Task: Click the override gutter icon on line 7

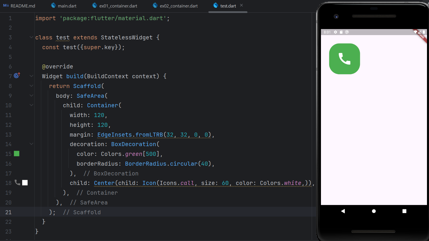Action: 17,75
